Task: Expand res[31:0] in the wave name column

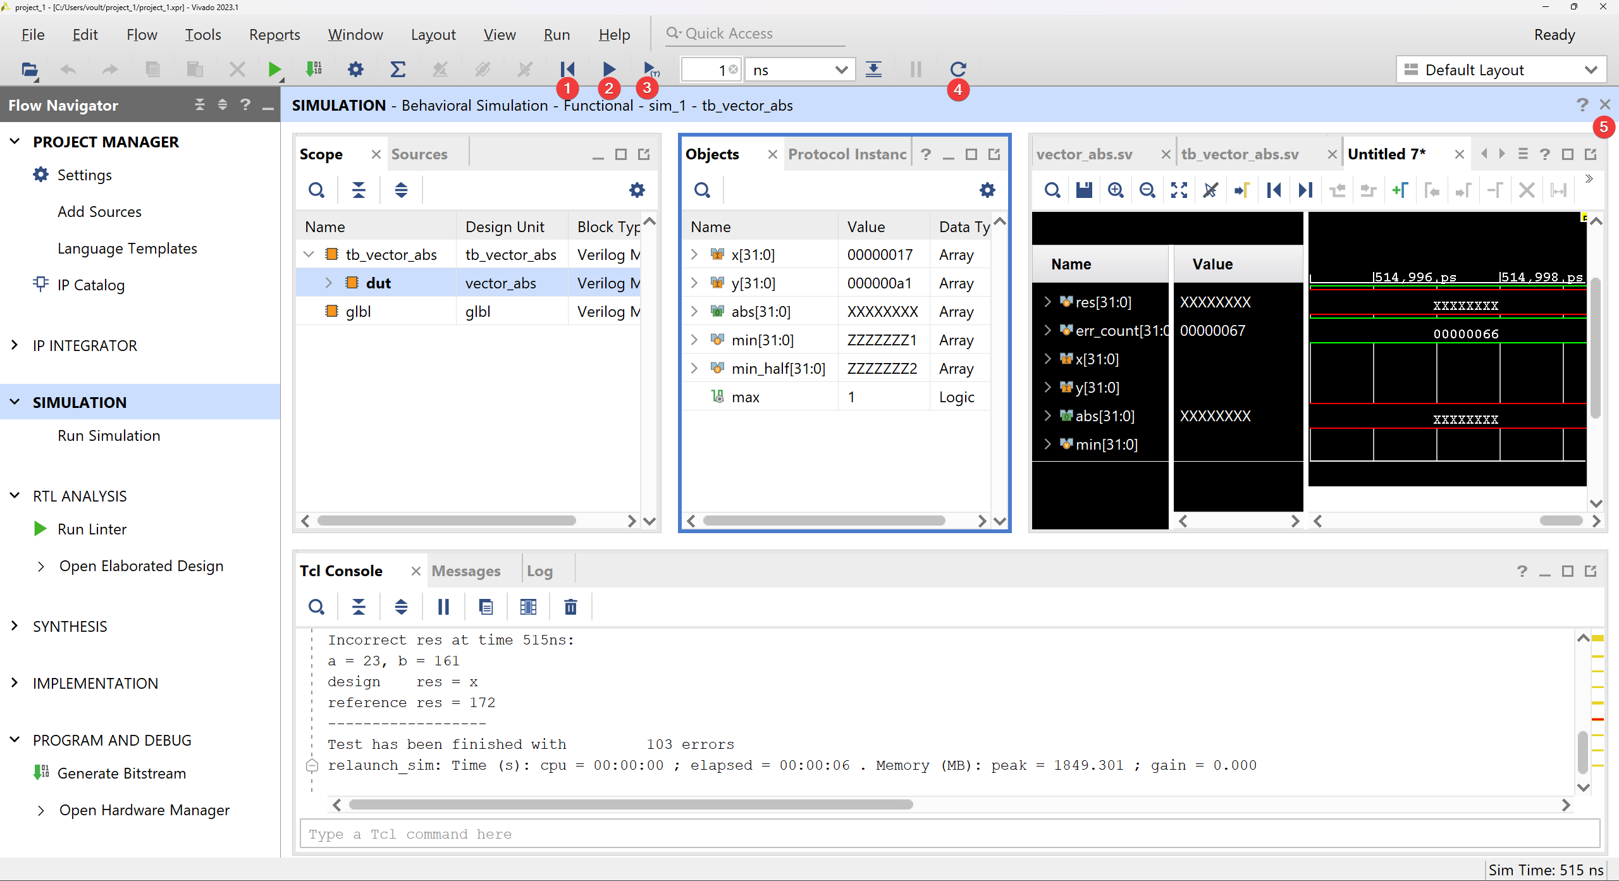Action: coord(1049,302)
